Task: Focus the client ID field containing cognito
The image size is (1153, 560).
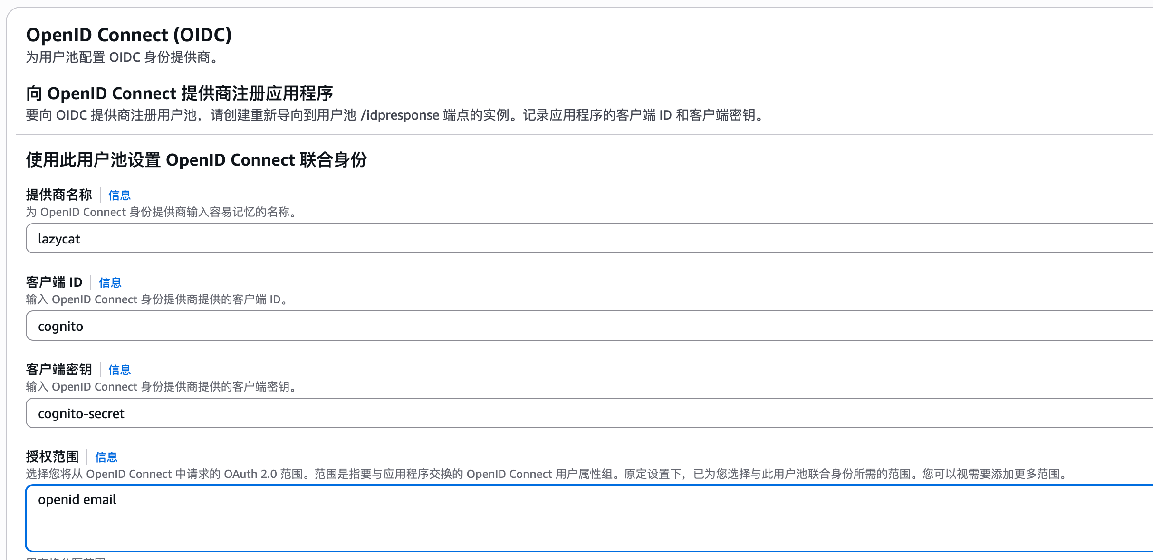Action: click(x=570, y=326)
